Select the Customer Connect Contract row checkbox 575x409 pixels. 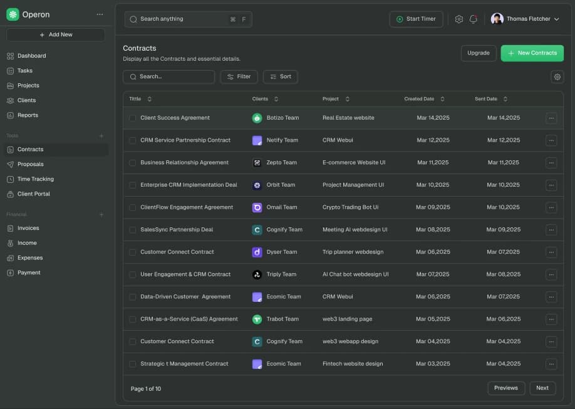(133, 252)
